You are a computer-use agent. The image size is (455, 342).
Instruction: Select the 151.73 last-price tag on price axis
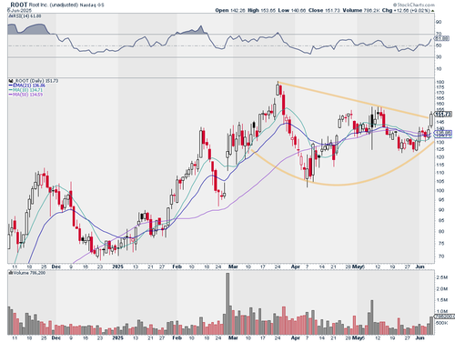[443, 114]
